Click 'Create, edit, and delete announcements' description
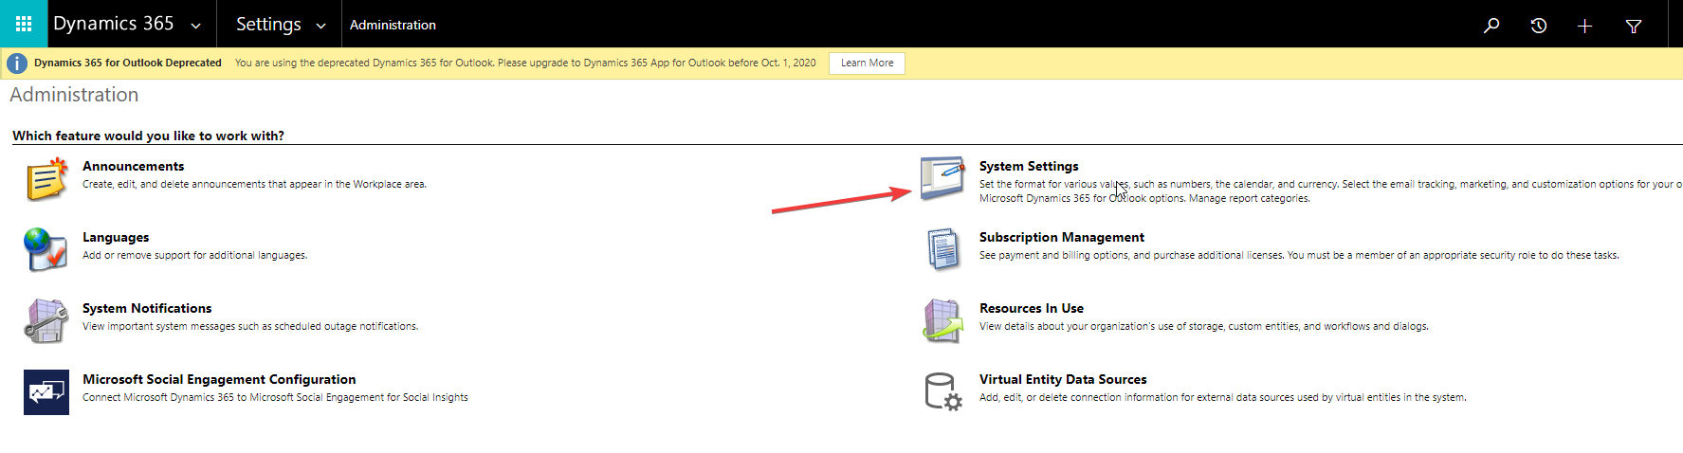Image resolution: width=1683 pixels, height=453 pixels. pos(254,184)
